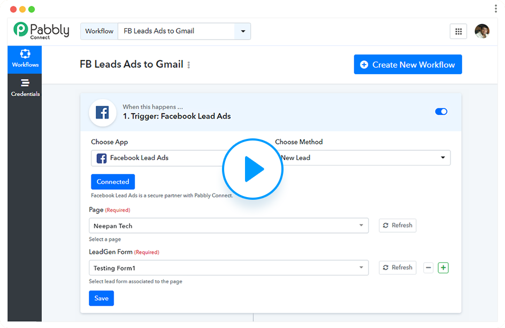Remove LeadGen Form field with minus
The width and height of the screenshot is (505, 328).
(x=428, y=268)
